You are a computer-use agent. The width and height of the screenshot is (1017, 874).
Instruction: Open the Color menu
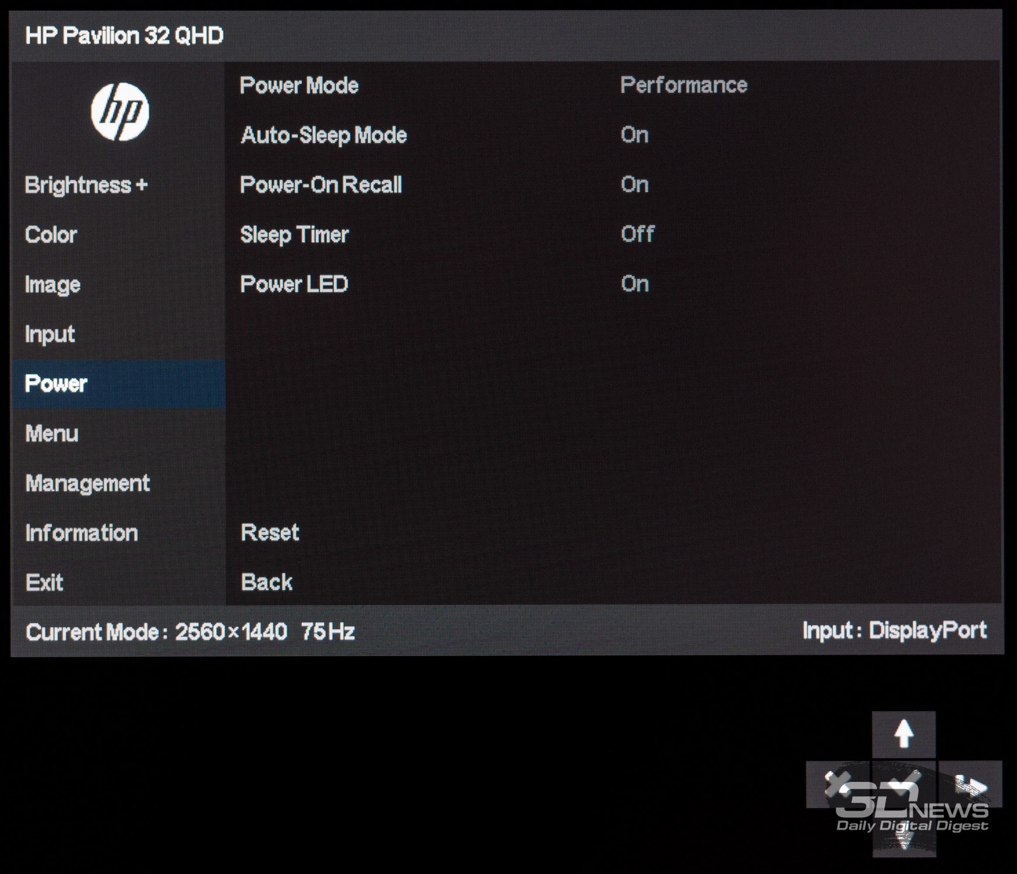click(51, 235)
